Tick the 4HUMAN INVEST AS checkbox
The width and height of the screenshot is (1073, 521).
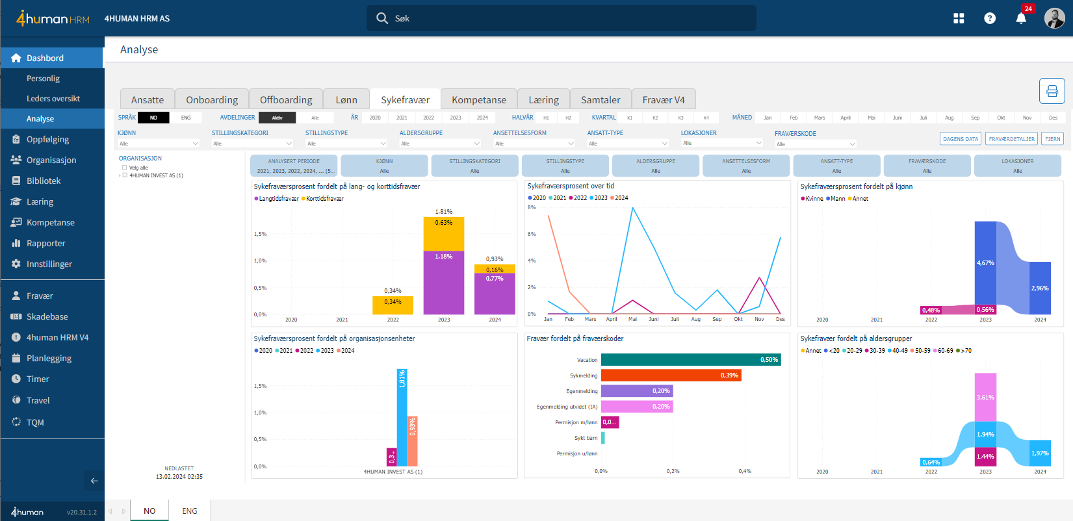(x=125, y=175)
